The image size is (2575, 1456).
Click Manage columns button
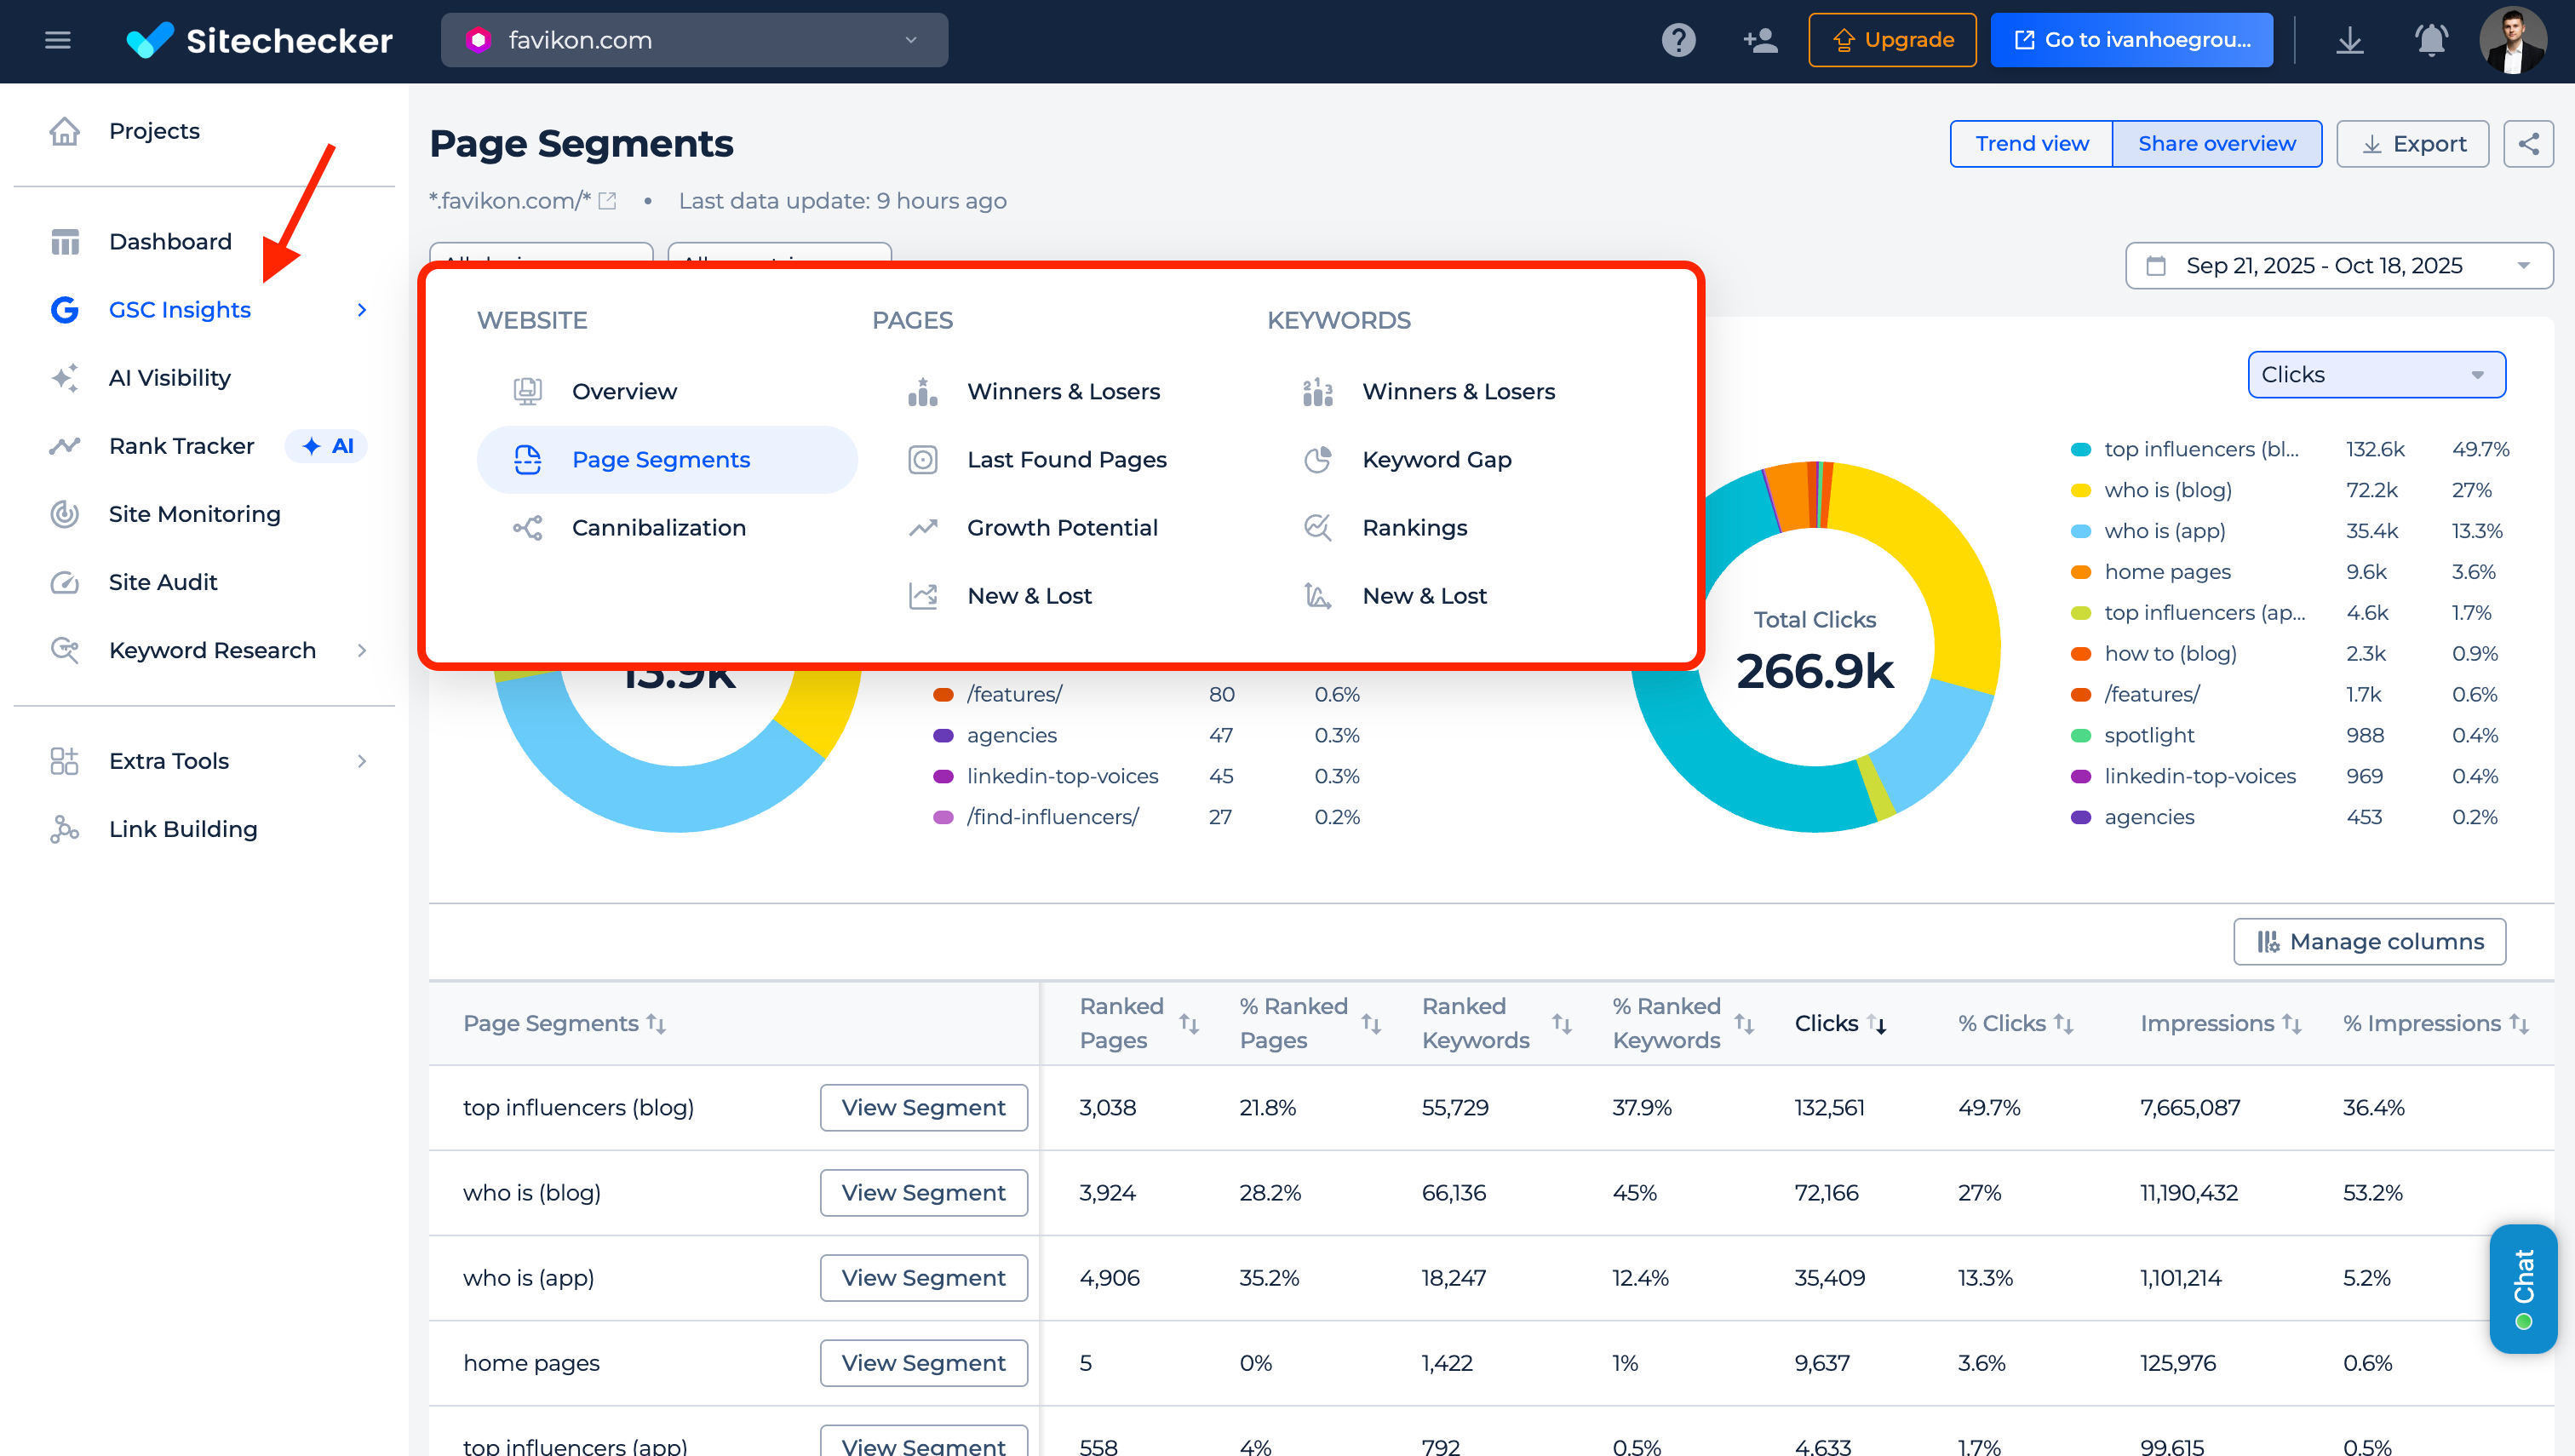coord(2369,942)
